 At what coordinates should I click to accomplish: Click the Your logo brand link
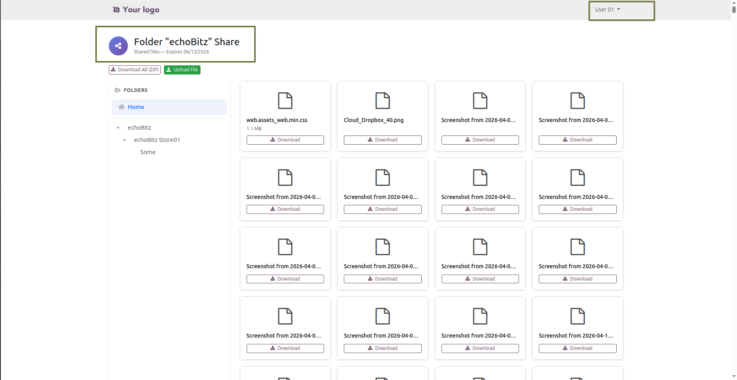click(136, 10)
